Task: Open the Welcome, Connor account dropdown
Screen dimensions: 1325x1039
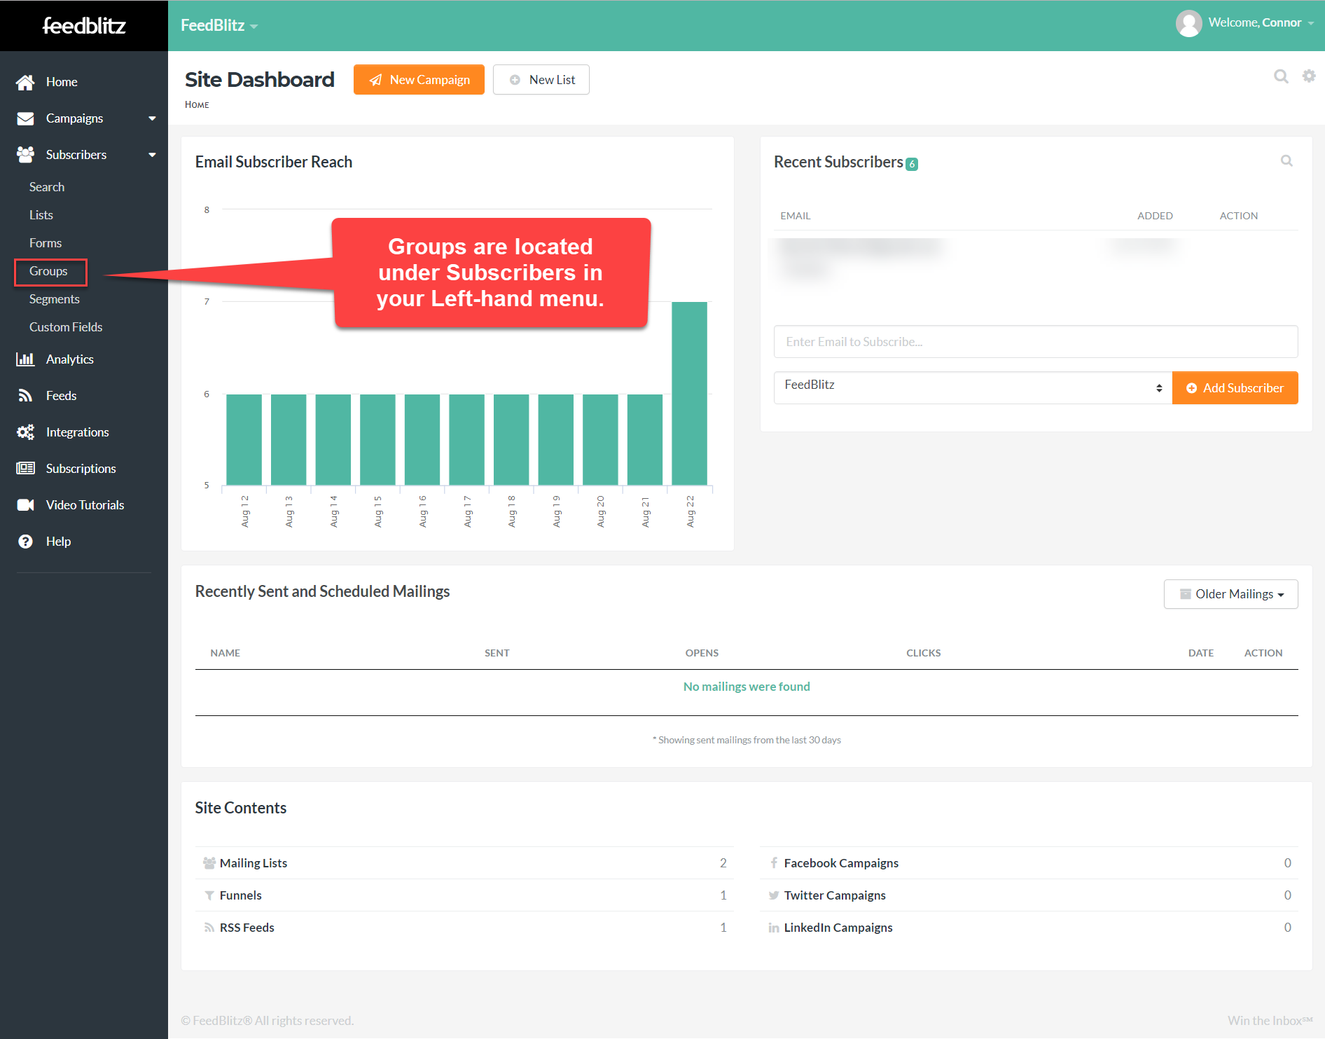Action: pyautogui.click(x=1261, y=23)
